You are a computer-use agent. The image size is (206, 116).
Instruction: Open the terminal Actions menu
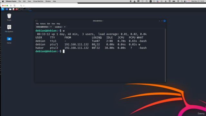click(43, 24)
